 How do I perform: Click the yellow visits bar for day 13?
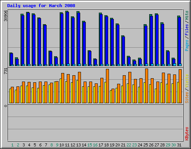click(x=77, y=92)
